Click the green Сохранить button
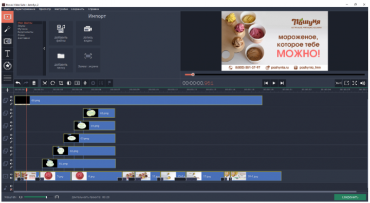Screen dimensions: 370x203 click(350, 197)
